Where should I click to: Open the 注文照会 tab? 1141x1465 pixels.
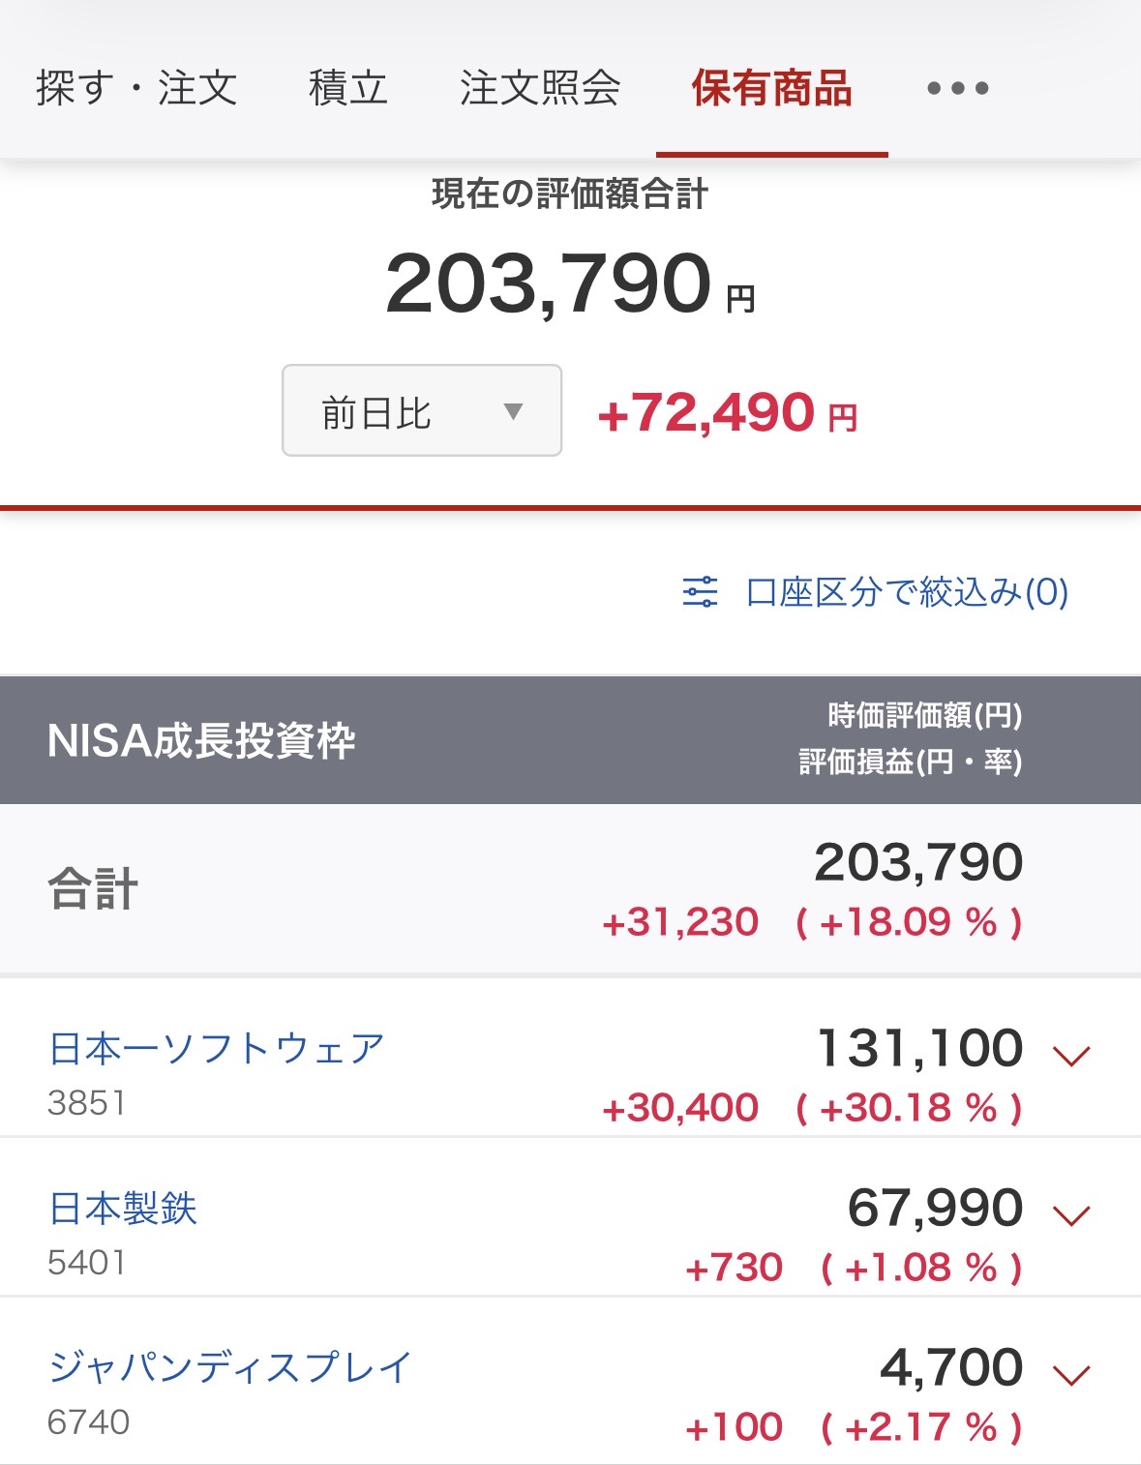coord(540,88)
